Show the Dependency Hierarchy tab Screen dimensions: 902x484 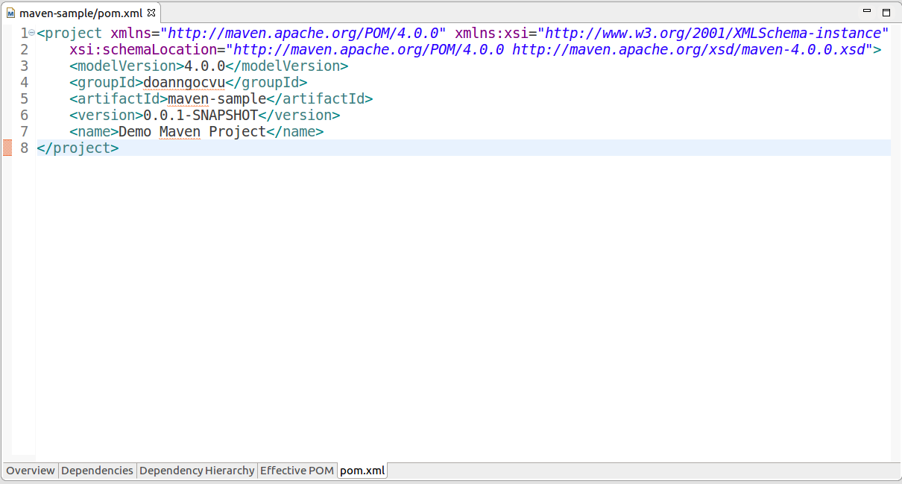(x=197, y=471)
